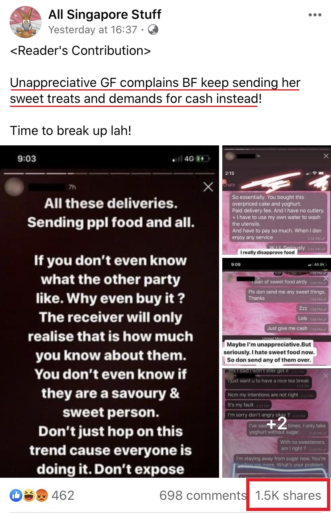View the 698 comments
This screenshot has height=513, width=331.
(x=203, y=496)
